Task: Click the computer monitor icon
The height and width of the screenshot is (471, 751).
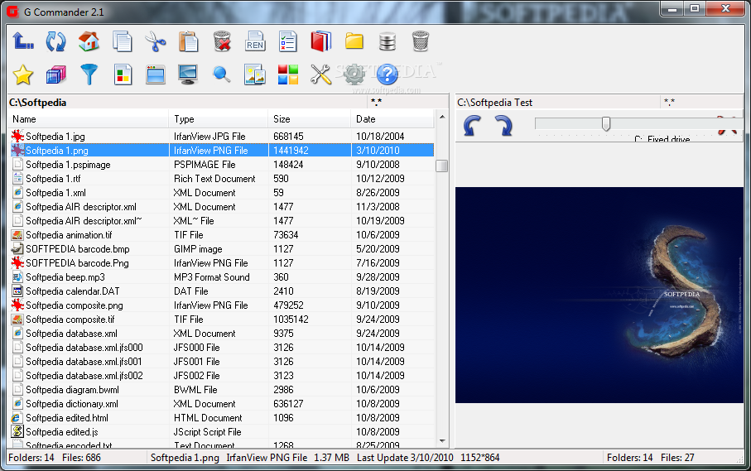Action: 188,75
